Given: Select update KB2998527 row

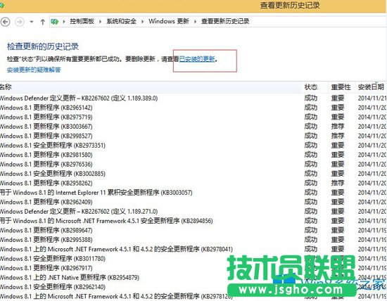Looking at the screenshot, I should [x=193, y=136].
